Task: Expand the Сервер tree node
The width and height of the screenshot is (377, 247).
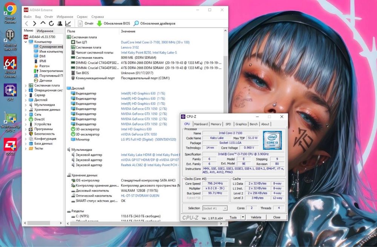Action: [26, 95]
